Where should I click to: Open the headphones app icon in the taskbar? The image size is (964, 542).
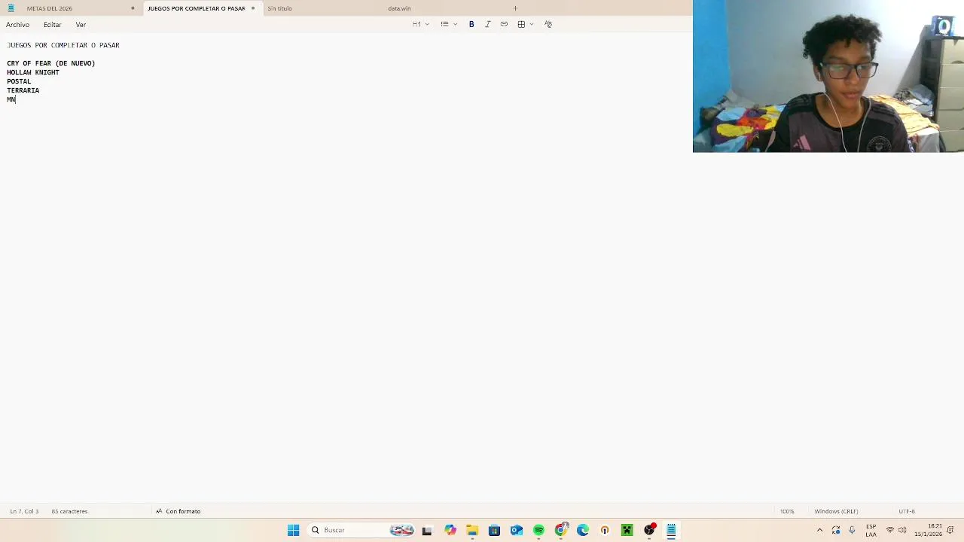[x=605, y=530]
